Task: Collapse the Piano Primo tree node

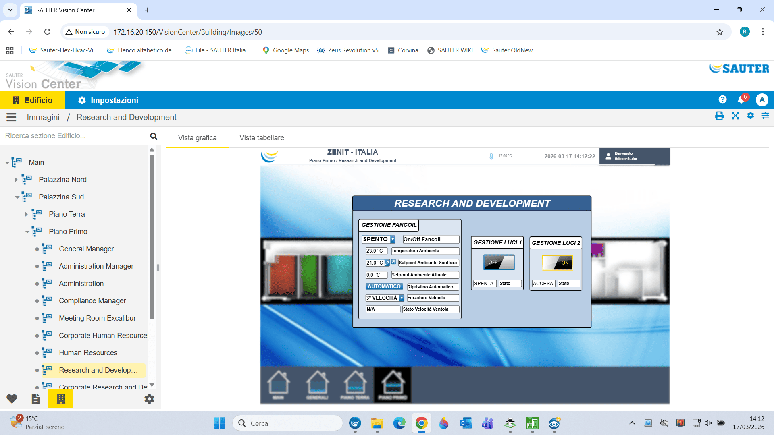Action: [27, 232]
